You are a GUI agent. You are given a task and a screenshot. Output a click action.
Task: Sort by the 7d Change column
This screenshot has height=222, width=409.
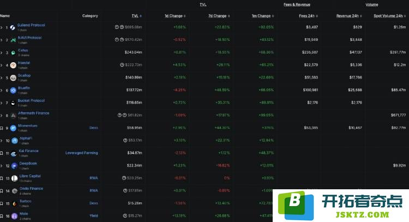[x=219, y=16]
